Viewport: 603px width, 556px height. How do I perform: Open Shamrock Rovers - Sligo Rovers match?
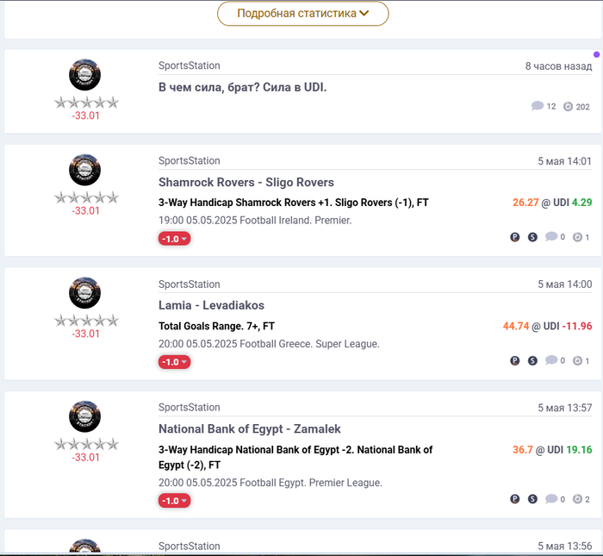pos(246,183)
